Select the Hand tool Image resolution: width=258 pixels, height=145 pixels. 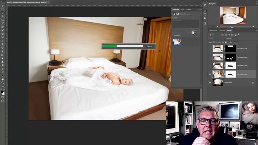pos(2,79)
